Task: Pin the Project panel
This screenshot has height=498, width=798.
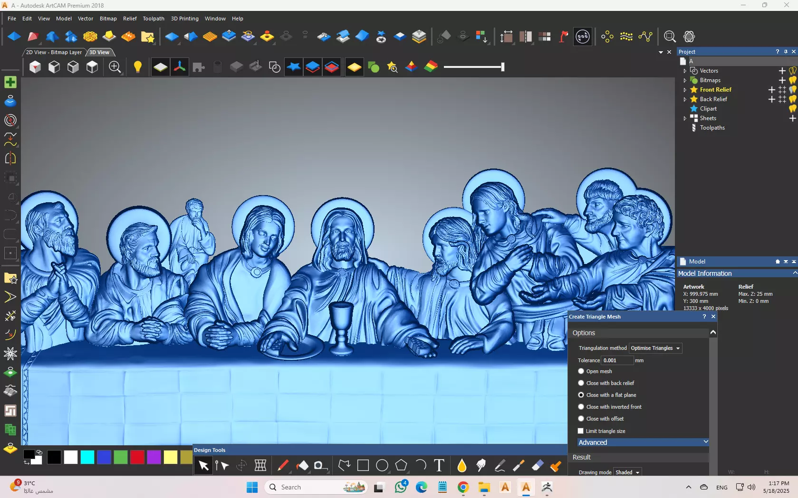Action: pyautogui.click(x=786, y=52)
